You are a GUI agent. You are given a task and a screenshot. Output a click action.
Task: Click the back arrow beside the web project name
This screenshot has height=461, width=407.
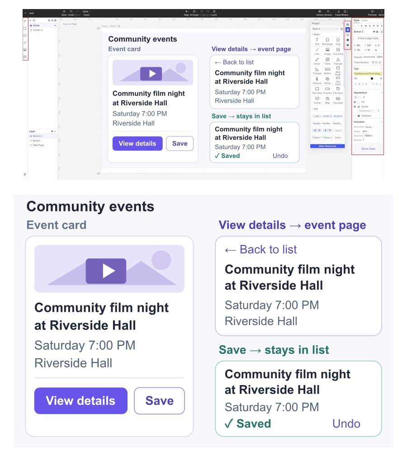[x=25, y=13]
